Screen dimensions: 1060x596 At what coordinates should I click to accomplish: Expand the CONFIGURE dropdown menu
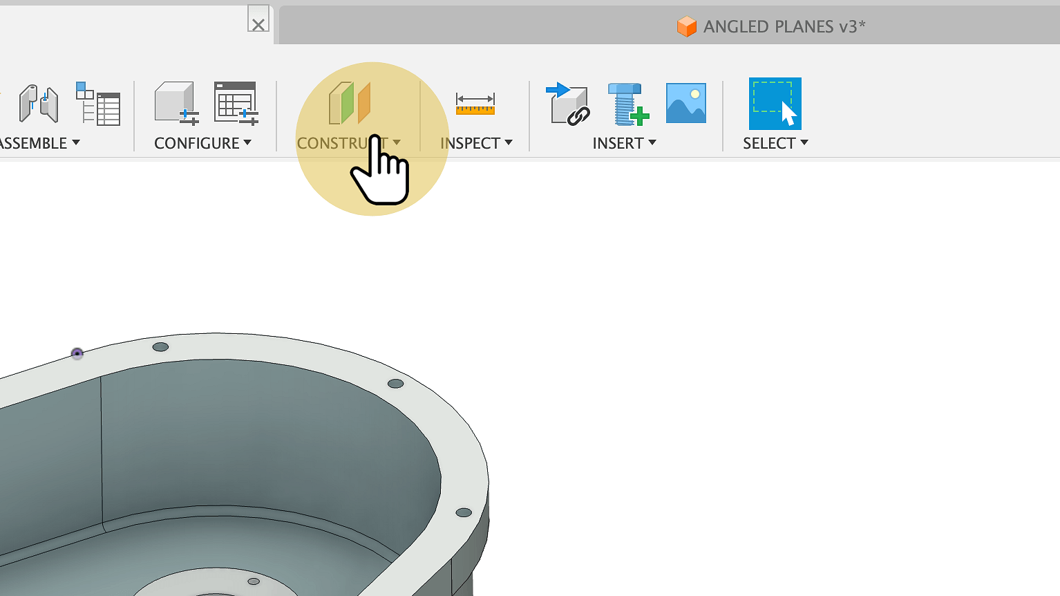[x=203, y=143]
